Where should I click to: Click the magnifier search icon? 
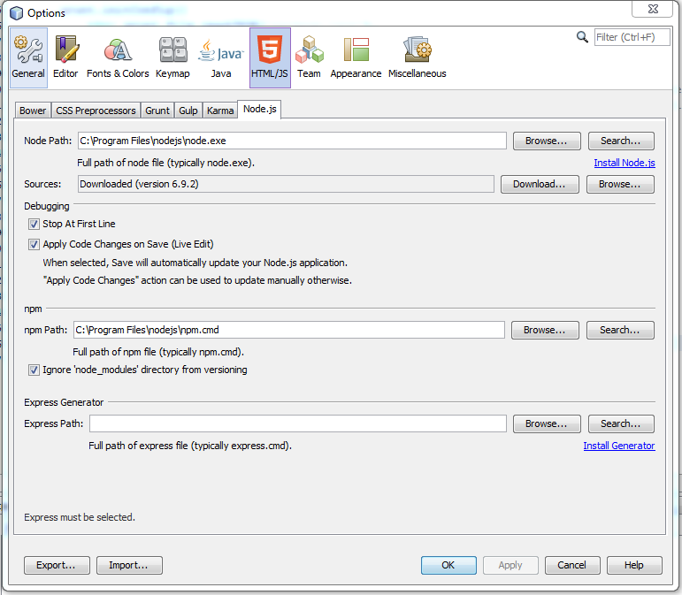click(582, 37)
